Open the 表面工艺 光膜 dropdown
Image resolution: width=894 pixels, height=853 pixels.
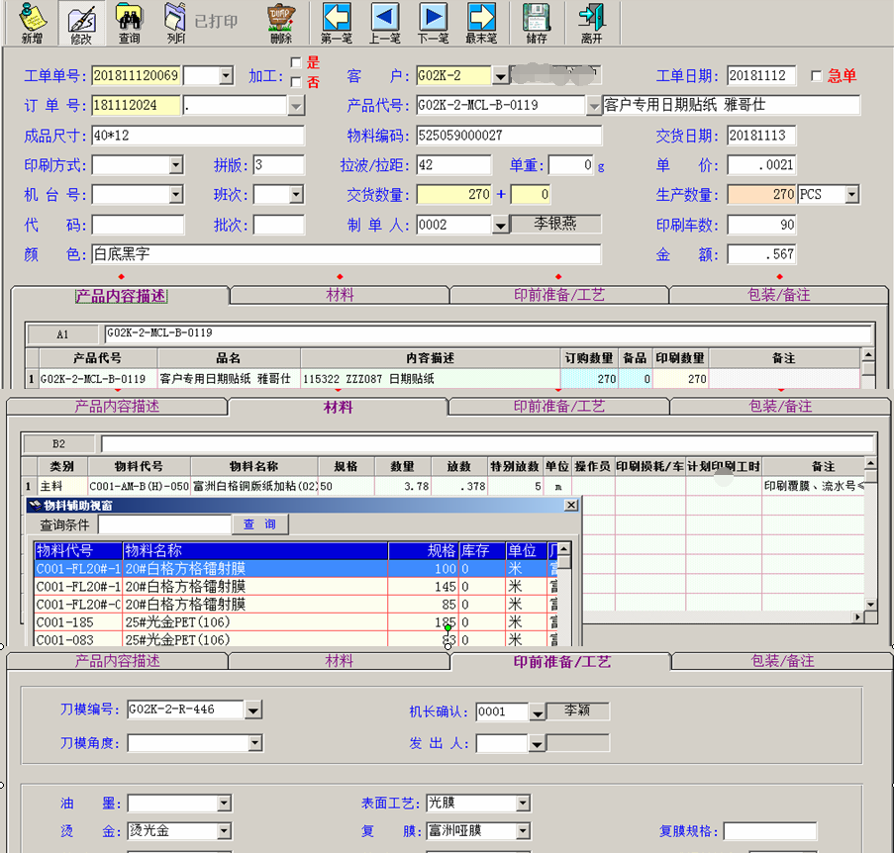[523, 804]
